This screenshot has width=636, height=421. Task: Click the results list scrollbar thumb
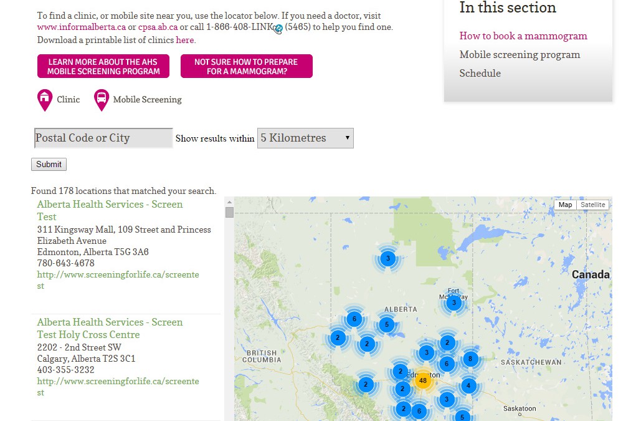point(230,212)
